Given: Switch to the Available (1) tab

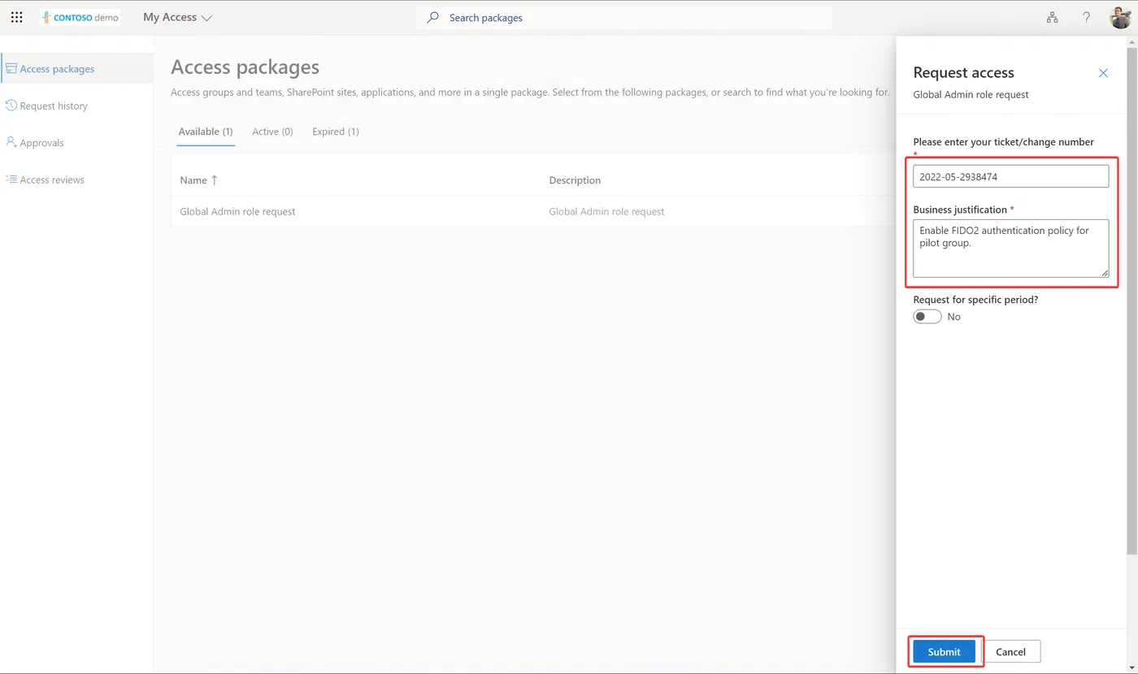Looking at the screenshot, I should pyautogui.click(x=206, y=132).
